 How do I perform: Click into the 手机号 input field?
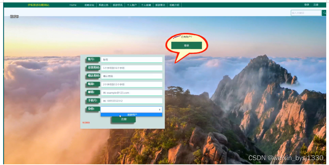click(131, 101)
